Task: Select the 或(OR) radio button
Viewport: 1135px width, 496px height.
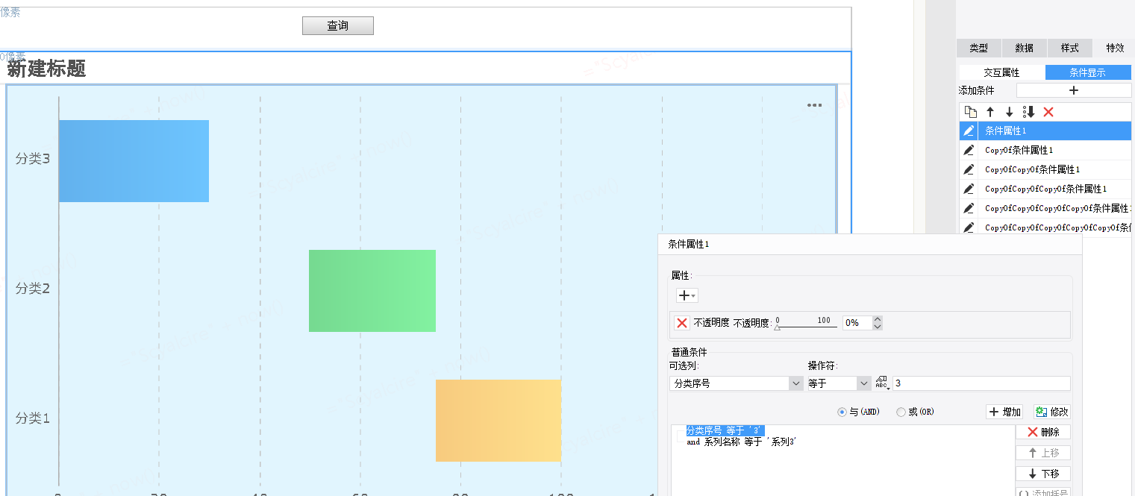Action: [901, 412]
